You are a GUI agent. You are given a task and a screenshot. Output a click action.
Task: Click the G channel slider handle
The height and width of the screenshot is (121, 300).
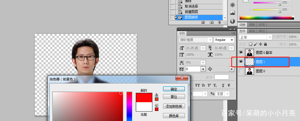(x=280, y=4)
